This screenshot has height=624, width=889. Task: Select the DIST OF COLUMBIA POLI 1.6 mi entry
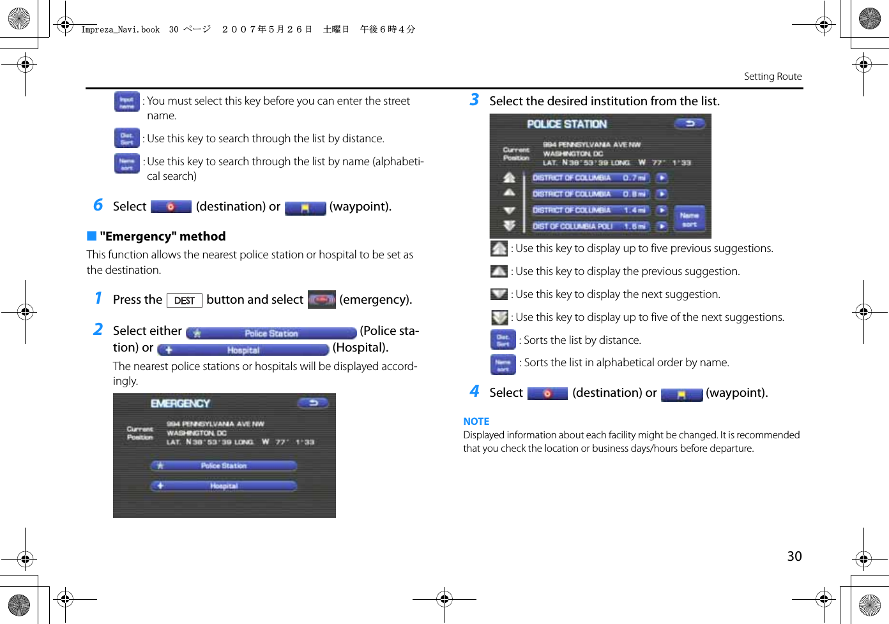(x=590, y=226)
